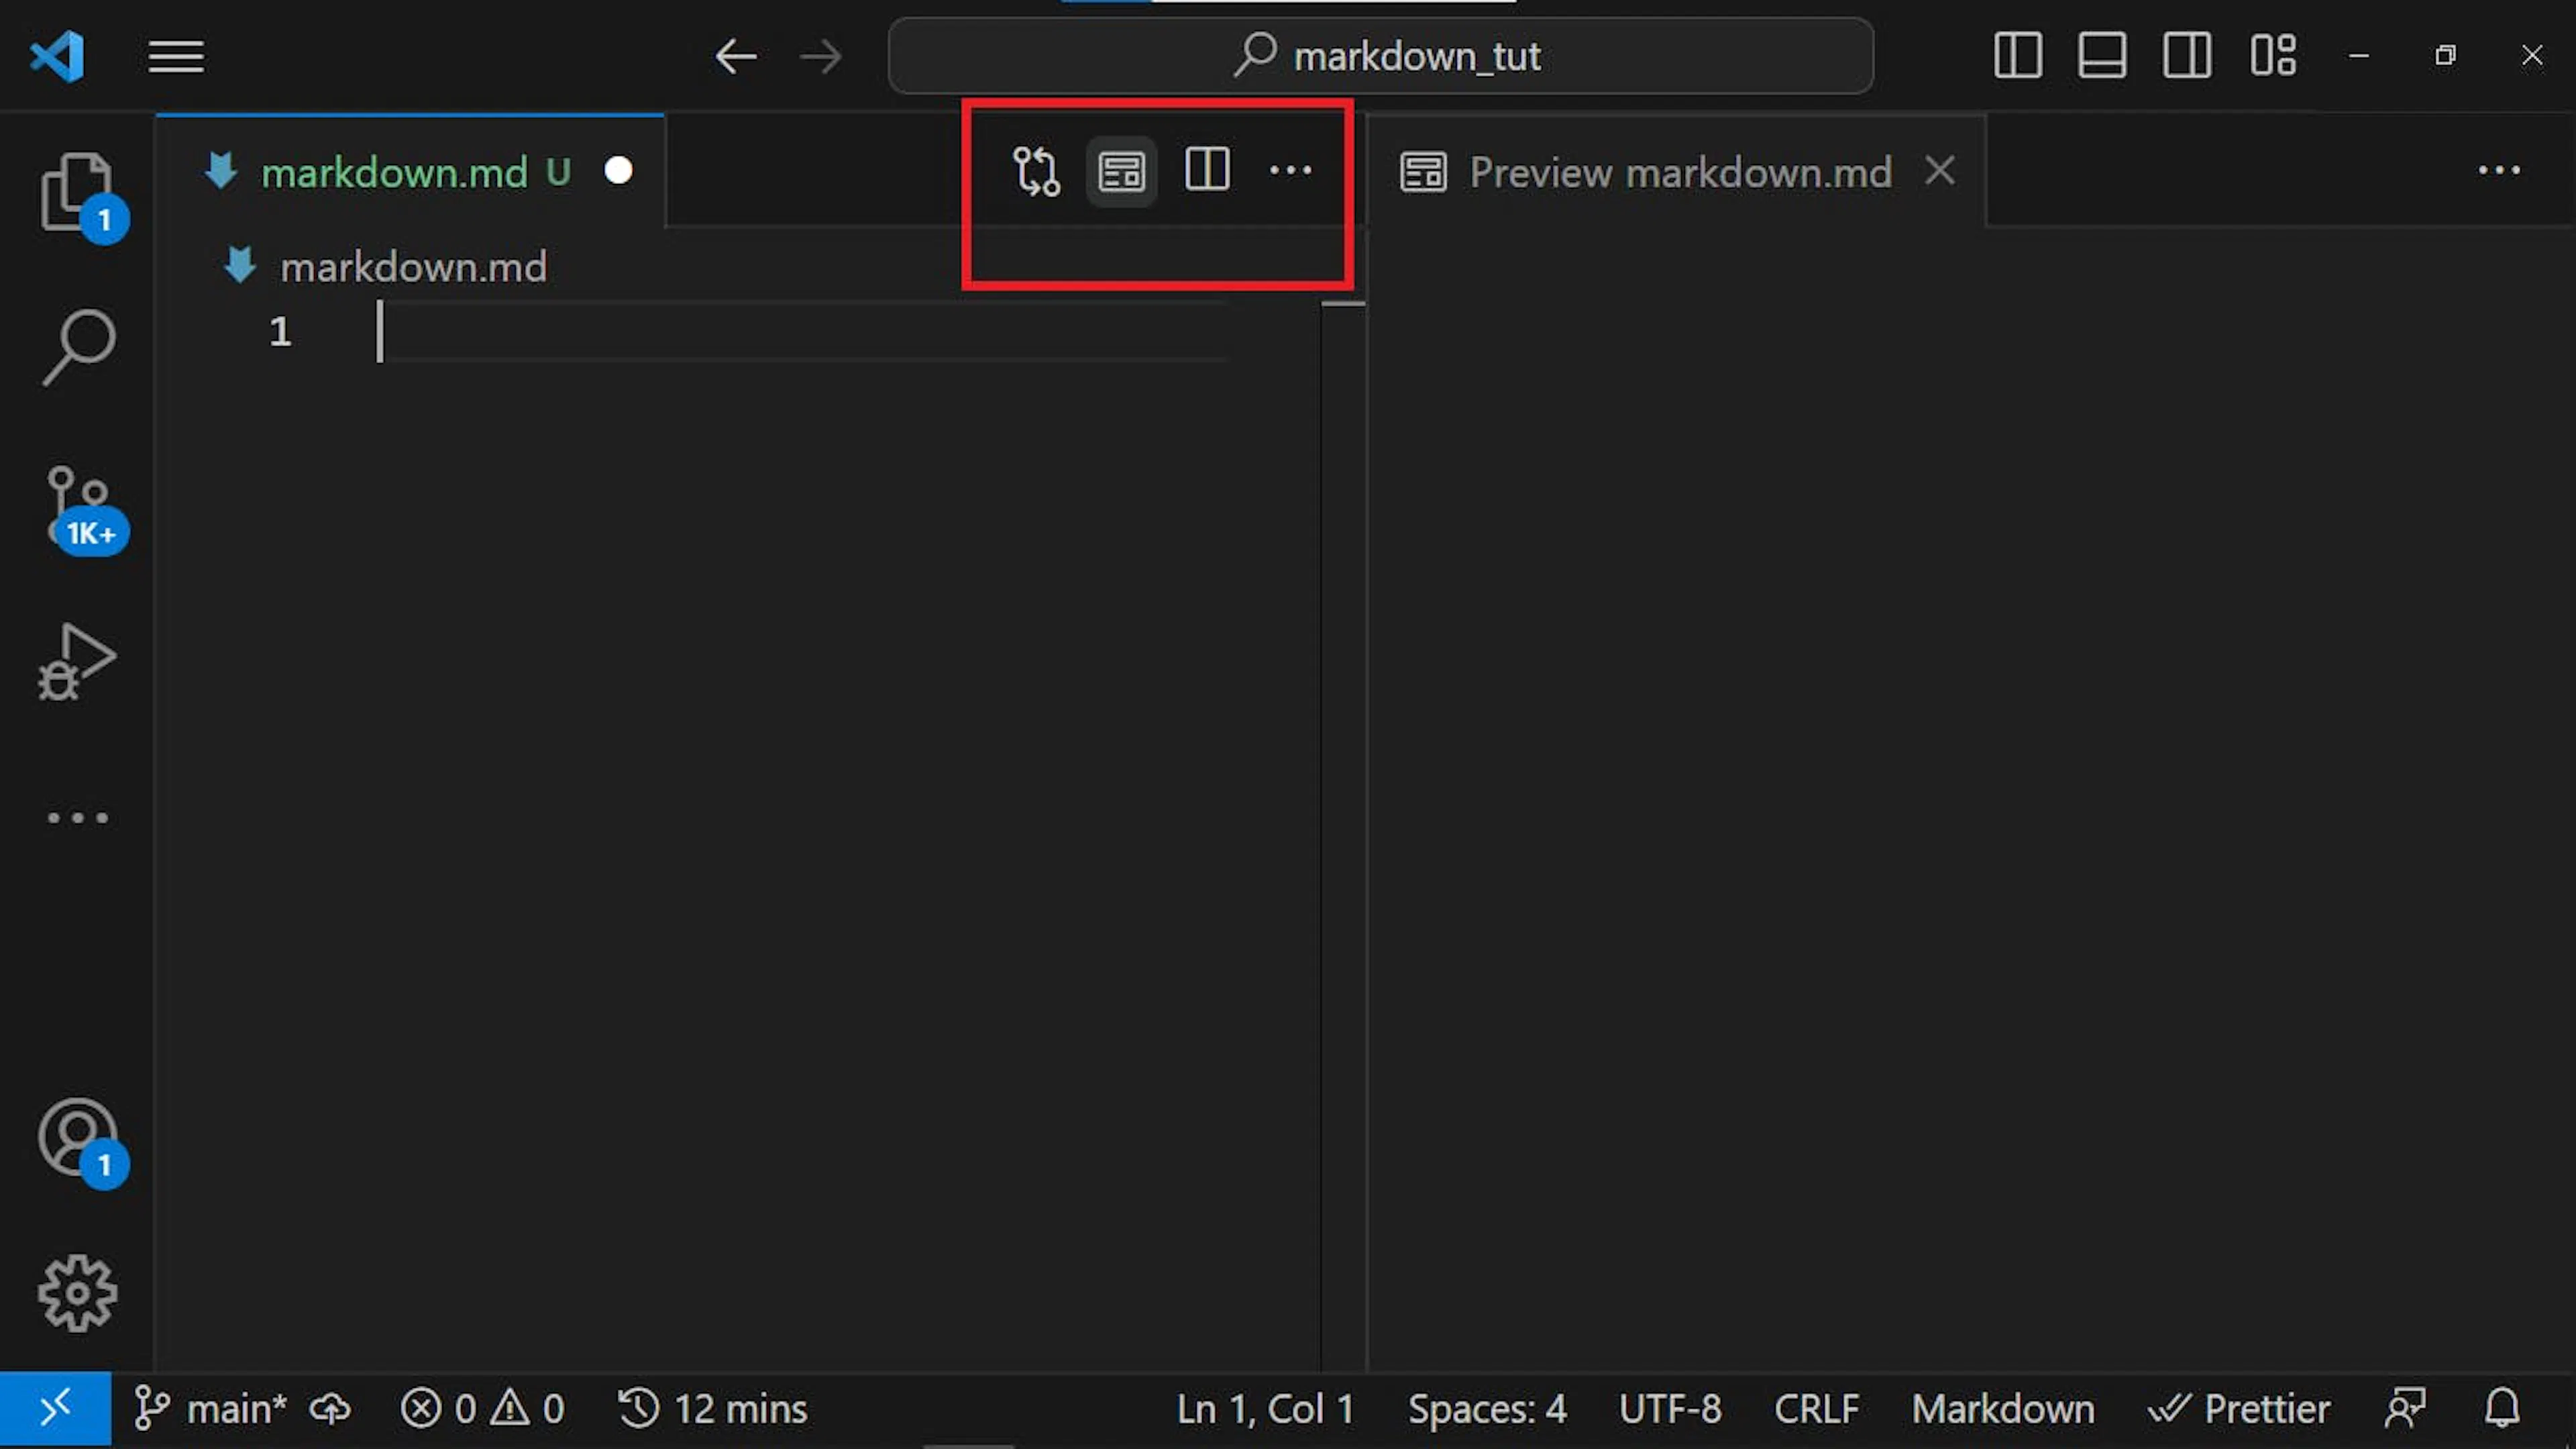Select the Preview markdown.md tab
Image resolution: width=2576 pixels, height=1449 pixels.
click(x=1676, y=172)
